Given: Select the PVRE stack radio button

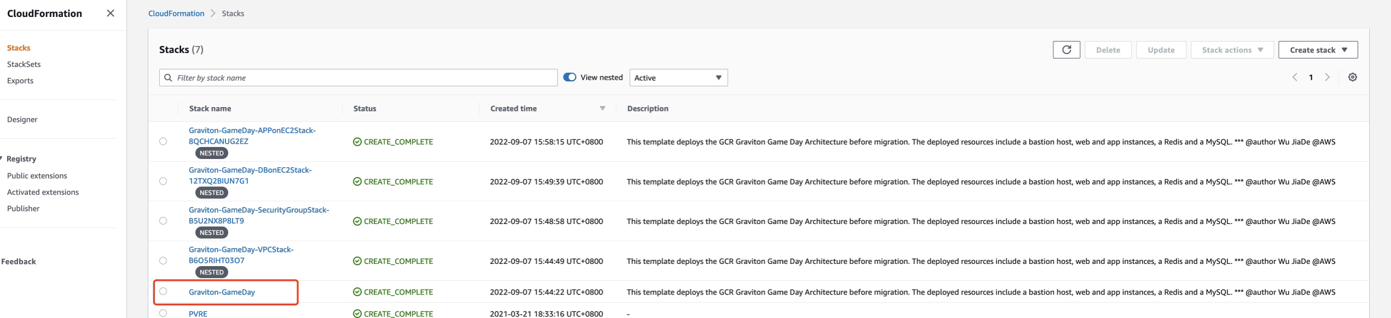Looking at the screenshot, I should click(163, 313).
